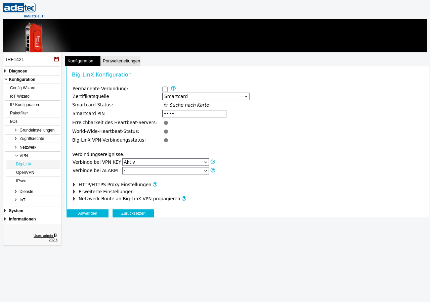The height and width of the screenshot is (302, 430).
Task: Click the Zurücksetzen button
Action: click(133, 213)
